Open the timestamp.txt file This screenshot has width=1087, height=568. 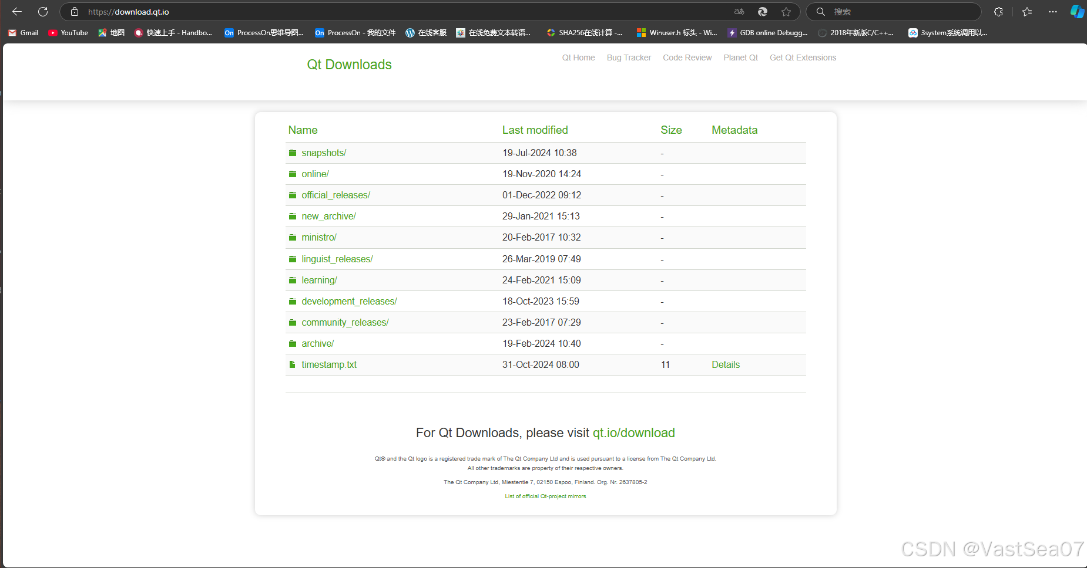pyautogui.click(x=329, y=364)
